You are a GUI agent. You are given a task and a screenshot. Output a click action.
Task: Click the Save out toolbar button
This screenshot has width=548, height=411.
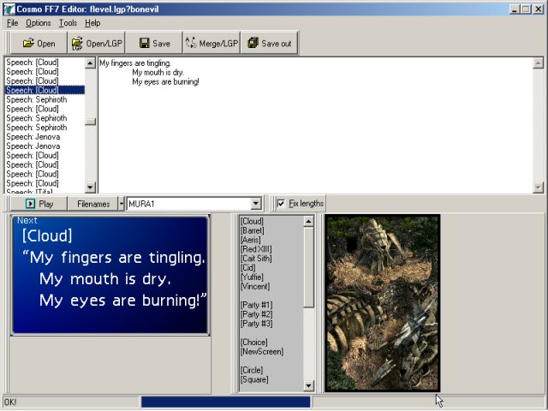pyautogui.click(x=269, y=44)
